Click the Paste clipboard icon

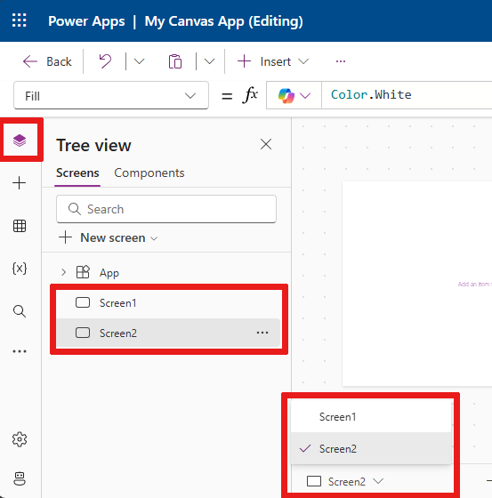(x=175, y=61)
